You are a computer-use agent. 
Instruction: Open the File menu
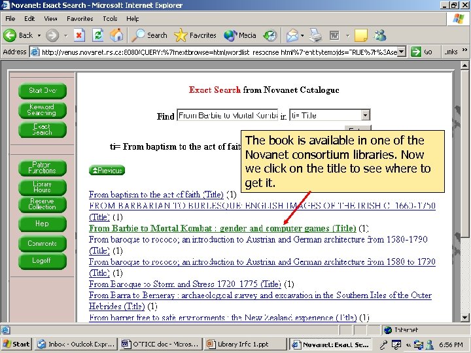click(10, 18)
